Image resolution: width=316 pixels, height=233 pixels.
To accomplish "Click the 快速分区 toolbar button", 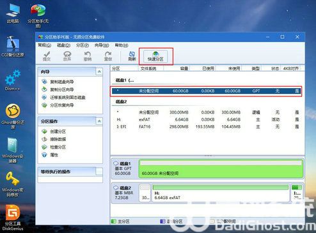I will pos(155,56).
